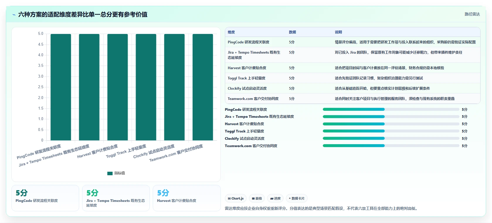
Task: Select the Jira + Tempo Timesheets bar in the chart
Action: (89, 87)
